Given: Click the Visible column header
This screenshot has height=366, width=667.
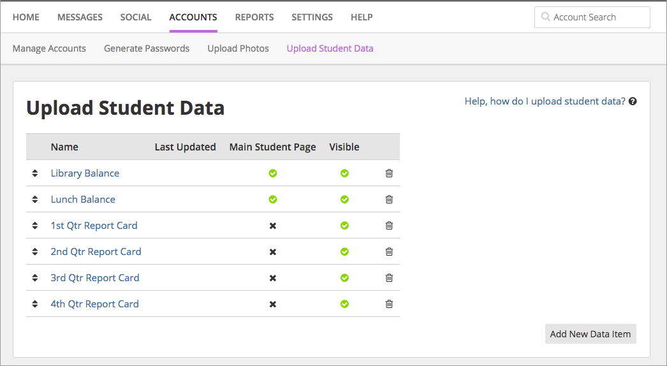Looking at the screenshot, I should (x=344, y=147).
